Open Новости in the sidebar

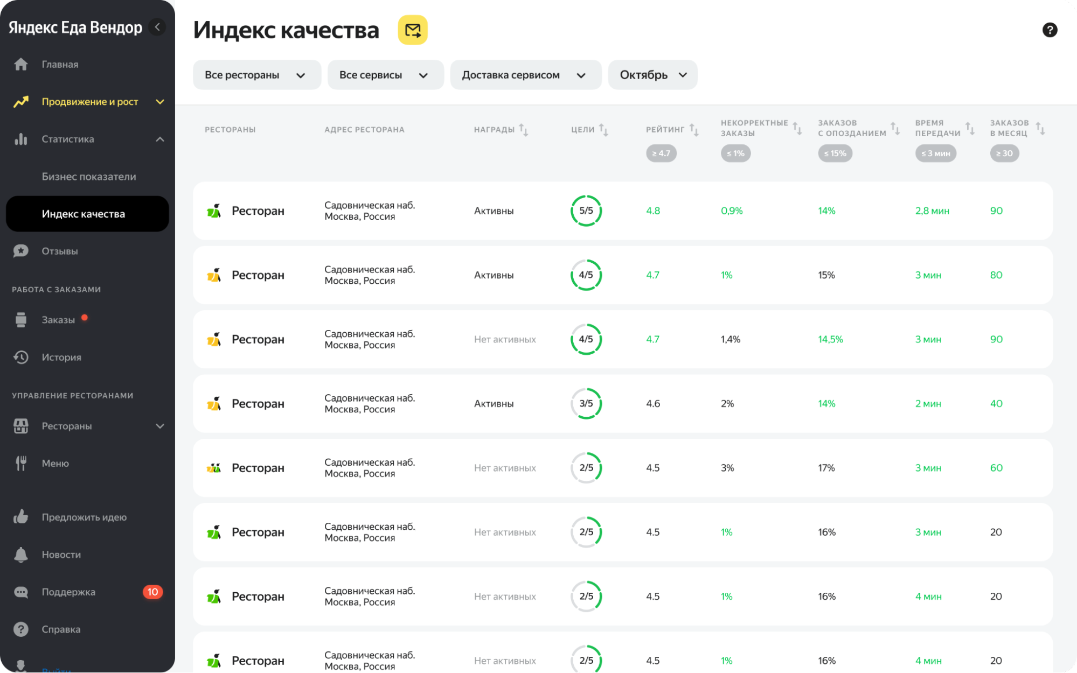(x=61, y=555)
